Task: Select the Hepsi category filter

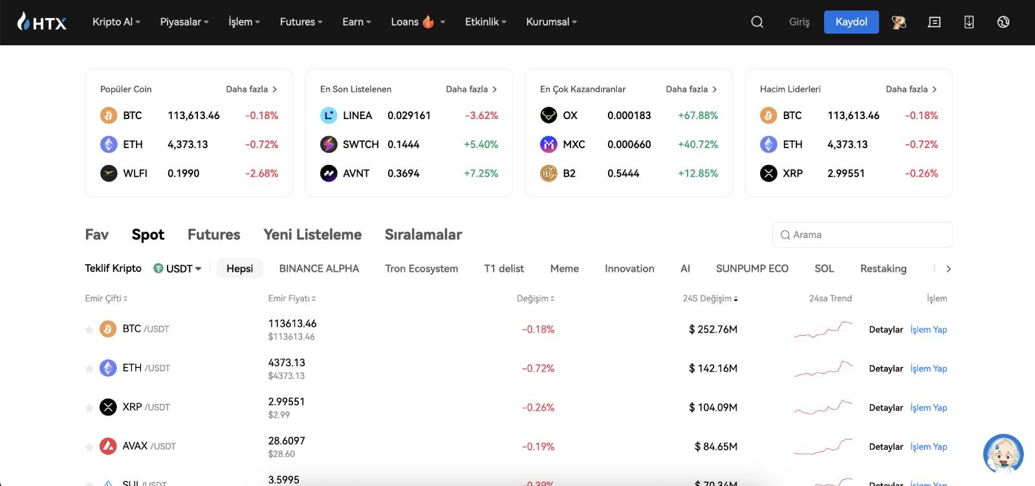Action: pos(239,269)
